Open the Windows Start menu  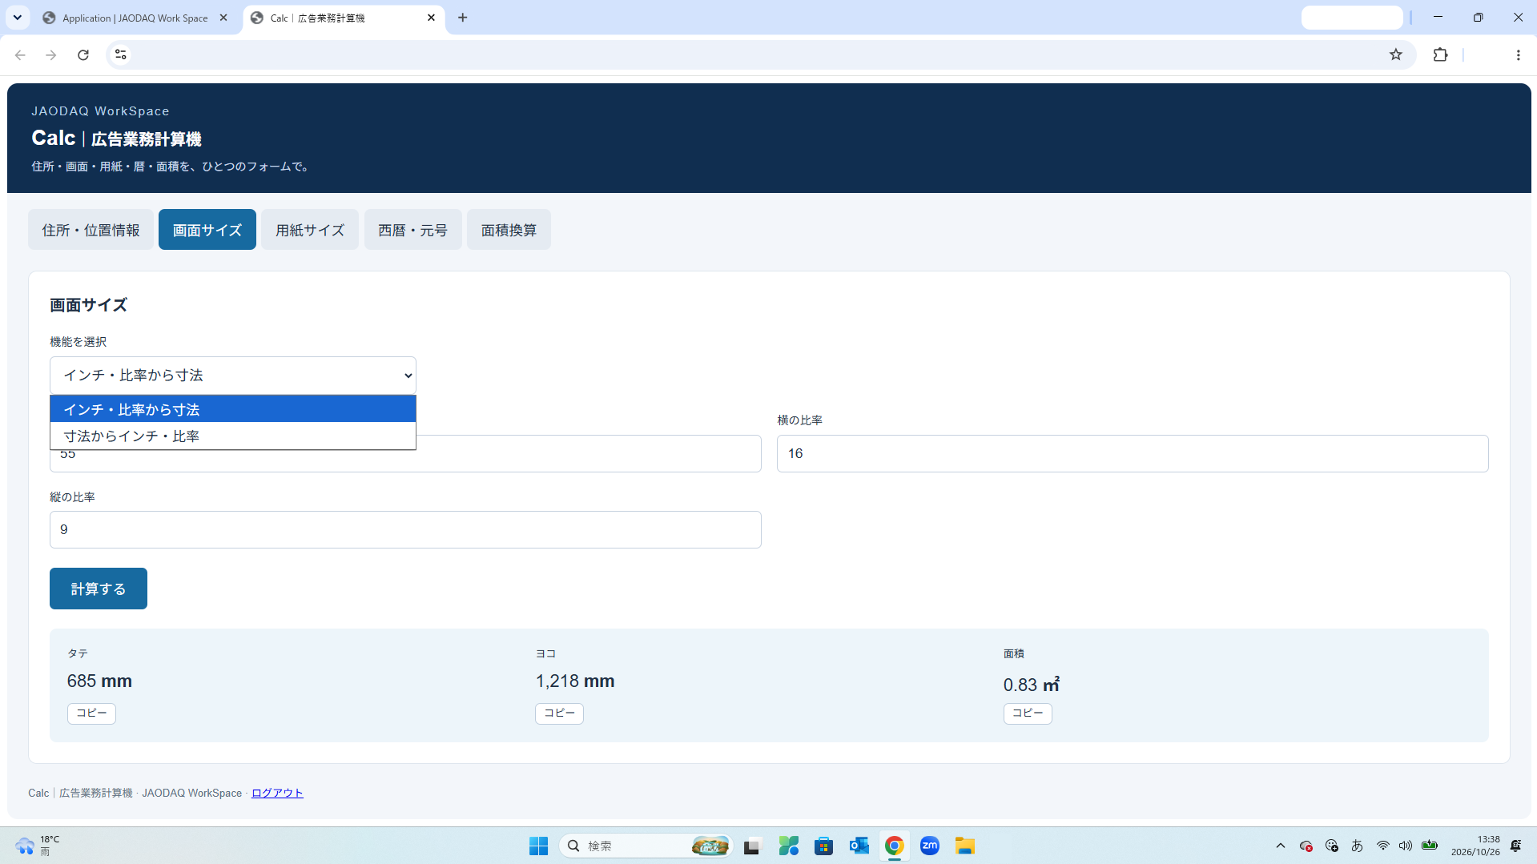coord(538,846)
